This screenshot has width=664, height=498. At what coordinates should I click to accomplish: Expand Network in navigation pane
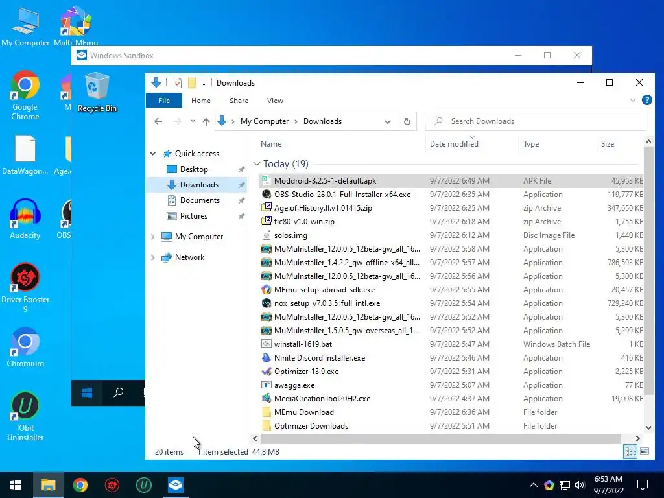[153, 257]
